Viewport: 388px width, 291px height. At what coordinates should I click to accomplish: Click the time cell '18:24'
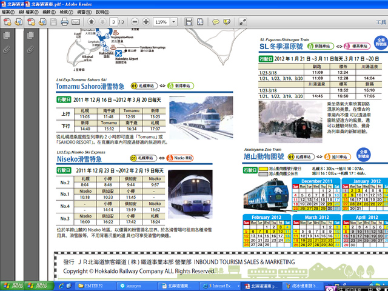click(x=155, y=222)
